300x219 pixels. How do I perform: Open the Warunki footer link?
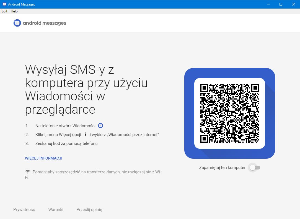[x=56, y=209]
